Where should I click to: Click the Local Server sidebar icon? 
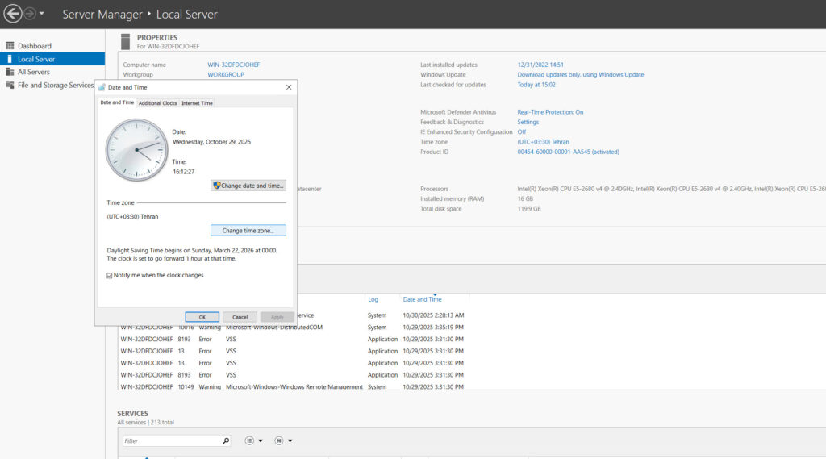[10, 59]
